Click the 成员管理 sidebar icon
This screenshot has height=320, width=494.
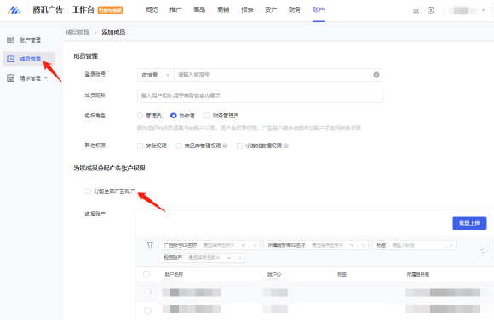pyautogui.click(x=11, y=59)
